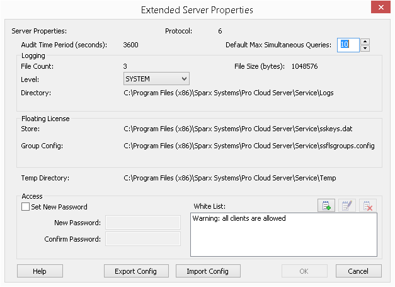The image size is (395, 287).
Task: Click Export Config
Action: click(137, 271)
